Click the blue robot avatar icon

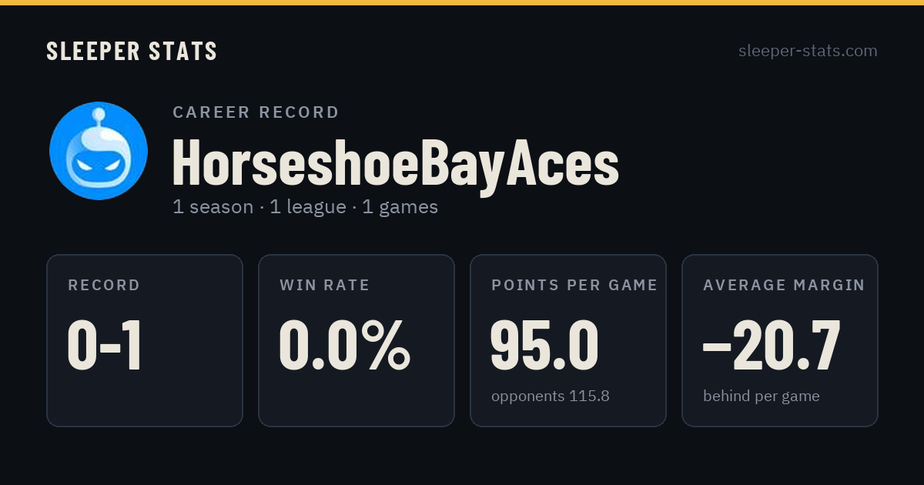pos(99,151)
